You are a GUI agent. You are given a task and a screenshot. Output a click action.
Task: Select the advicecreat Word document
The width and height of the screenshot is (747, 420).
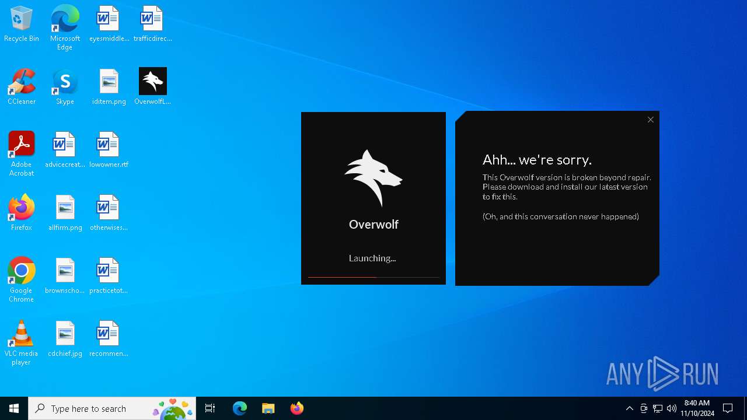tap(65, 150)
